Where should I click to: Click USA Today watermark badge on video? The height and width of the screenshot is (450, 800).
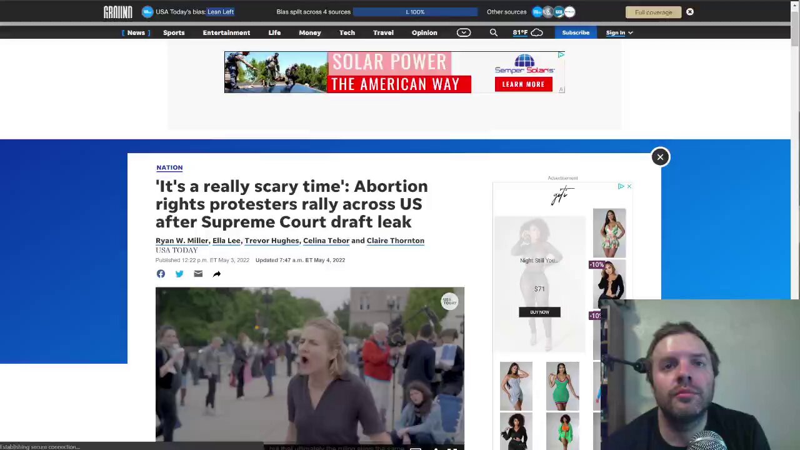coord(449,302)
